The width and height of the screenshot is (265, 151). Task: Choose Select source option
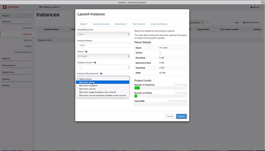pos(103,79)
